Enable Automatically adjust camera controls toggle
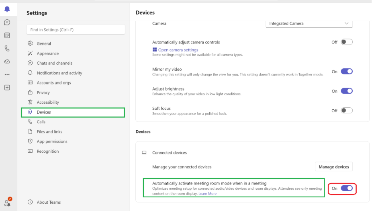376x211 pixels. tap(347, 42)
